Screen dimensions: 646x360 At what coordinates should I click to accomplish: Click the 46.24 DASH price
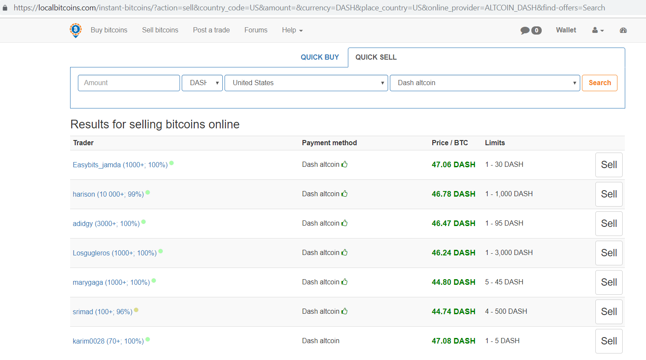pyautogui.click(x=453, y=253)
